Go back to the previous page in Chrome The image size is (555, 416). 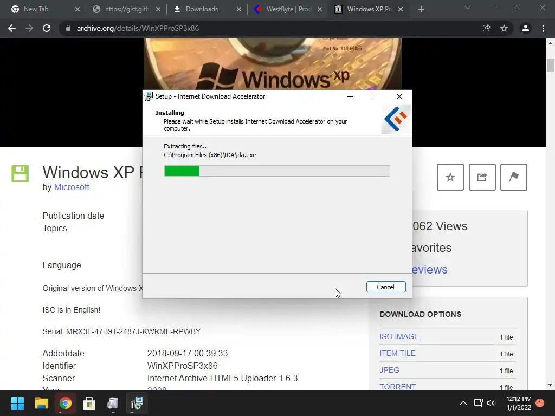(x=12, y=28)
